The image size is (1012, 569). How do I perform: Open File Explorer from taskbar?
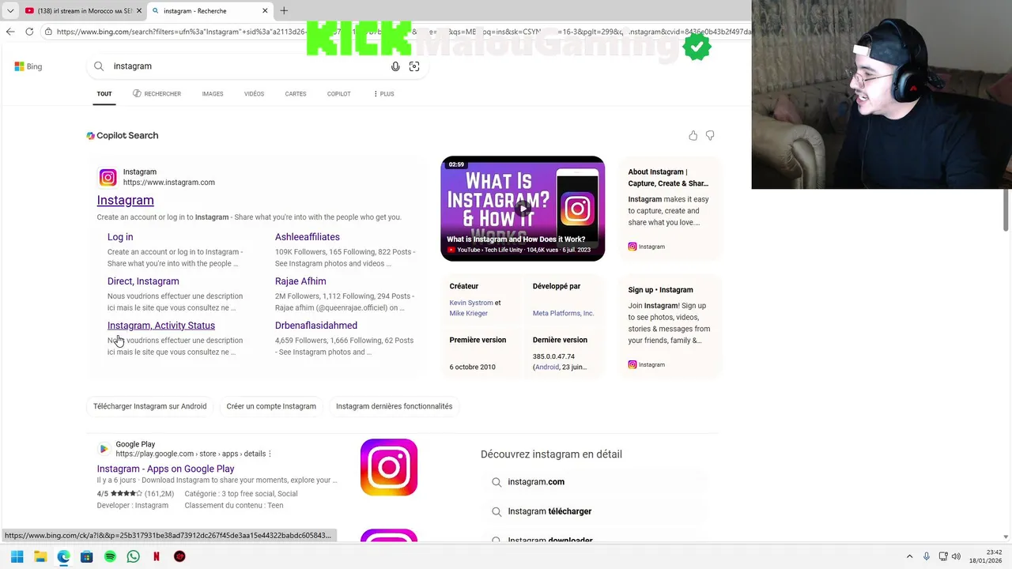[40, 556]
